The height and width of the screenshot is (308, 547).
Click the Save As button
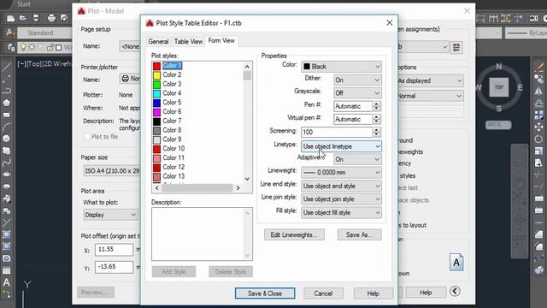(x=359, y=234)
